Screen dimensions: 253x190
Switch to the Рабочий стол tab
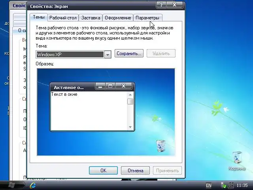pyautogui.click(x=63, y=18)
